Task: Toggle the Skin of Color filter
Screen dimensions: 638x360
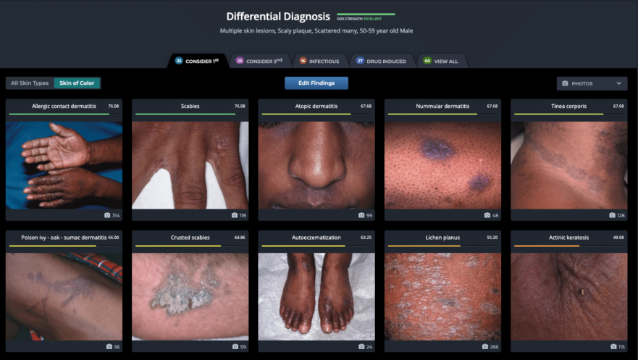Action: point(77,83)
